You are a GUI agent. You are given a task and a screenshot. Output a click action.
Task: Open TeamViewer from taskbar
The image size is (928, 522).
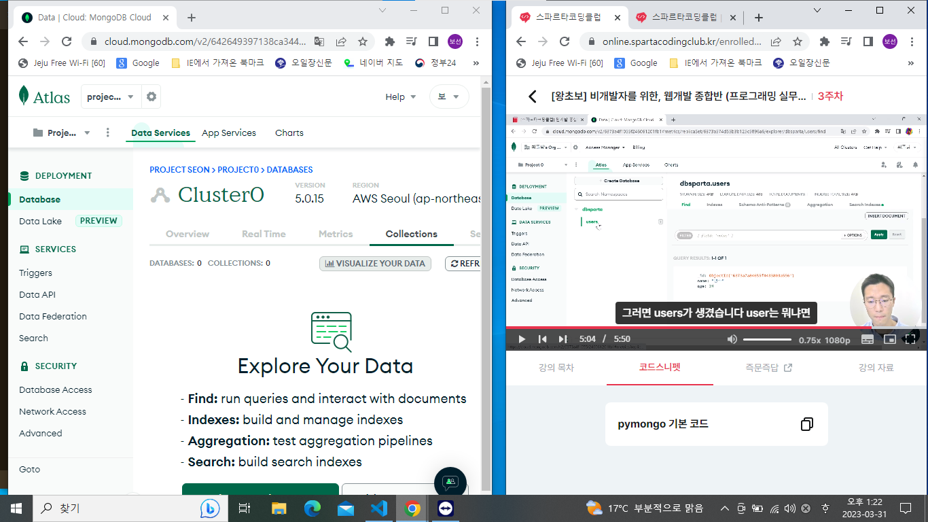click(x=446, y=508)
